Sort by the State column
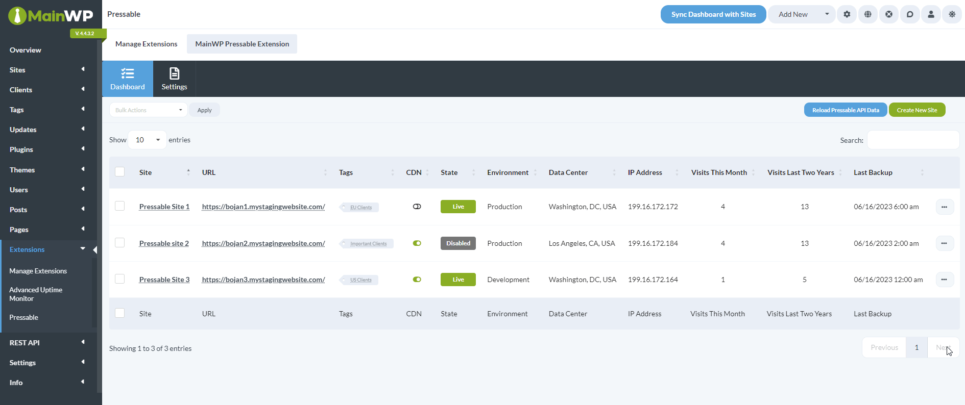The width and height of the screenshot is (965, 405). [x=474, y=172]
